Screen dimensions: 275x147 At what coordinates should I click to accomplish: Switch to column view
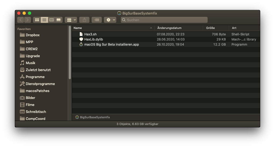(x=52, y=20)
